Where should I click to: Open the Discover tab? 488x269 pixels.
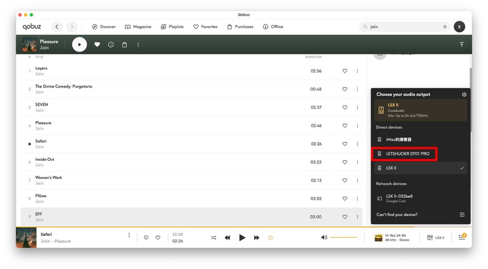tap(104, 27)
